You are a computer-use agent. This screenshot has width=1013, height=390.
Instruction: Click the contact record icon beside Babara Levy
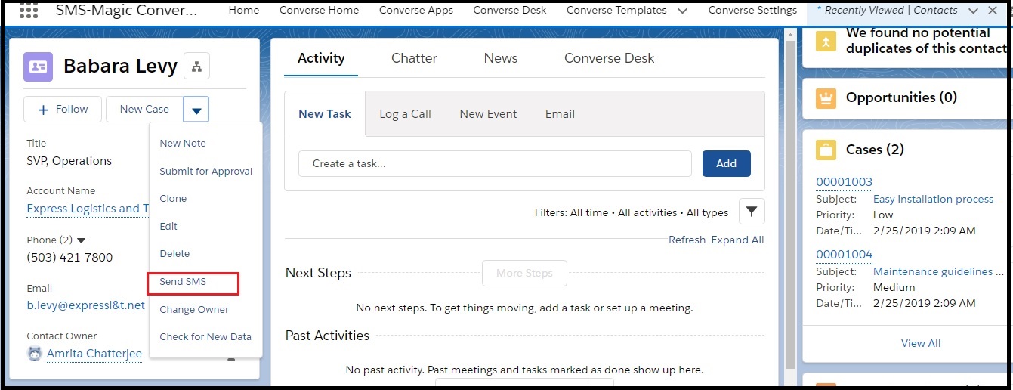coord(38,67)
